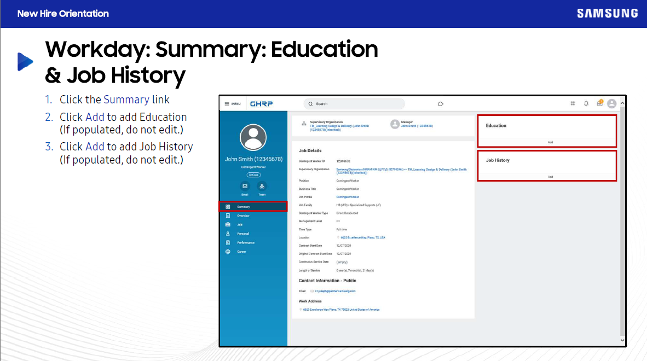Open the Job Profile Contingent Worker link
Viewport: 647px width, 361px height.
click(x=348, y=196)
